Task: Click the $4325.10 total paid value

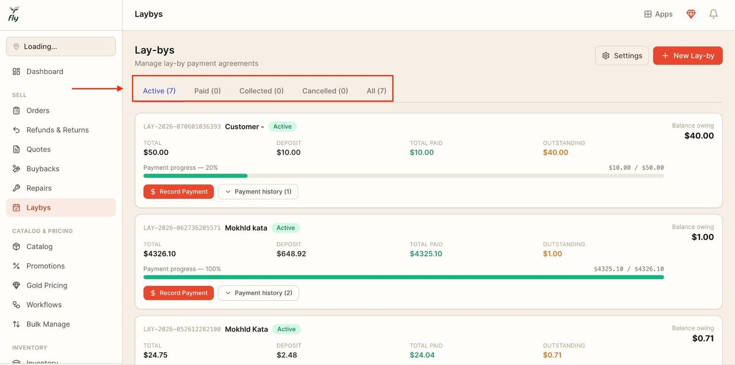Action: pyautogui.click(x=426, y=254)
